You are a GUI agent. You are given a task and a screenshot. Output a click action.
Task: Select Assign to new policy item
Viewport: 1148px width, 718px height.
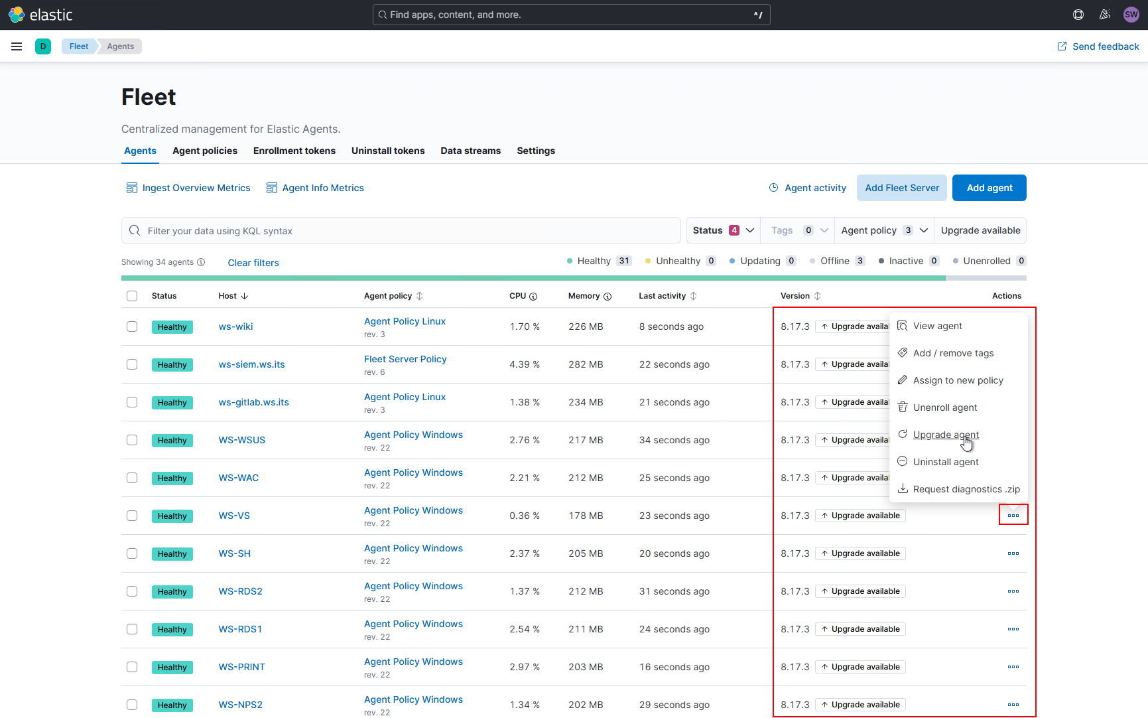coord(958,380)
